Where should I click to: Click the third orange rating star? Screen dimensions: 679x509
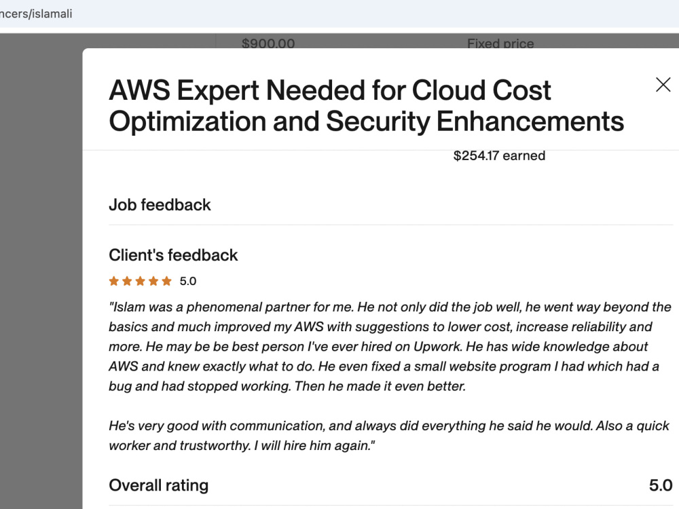(141, 282)
